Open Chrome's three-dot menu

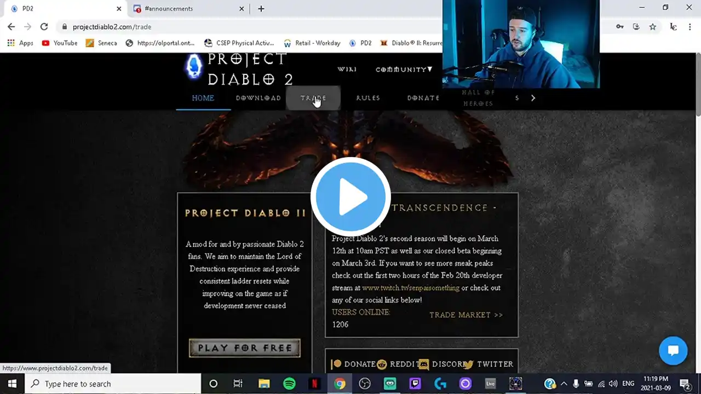coord(689,26)
